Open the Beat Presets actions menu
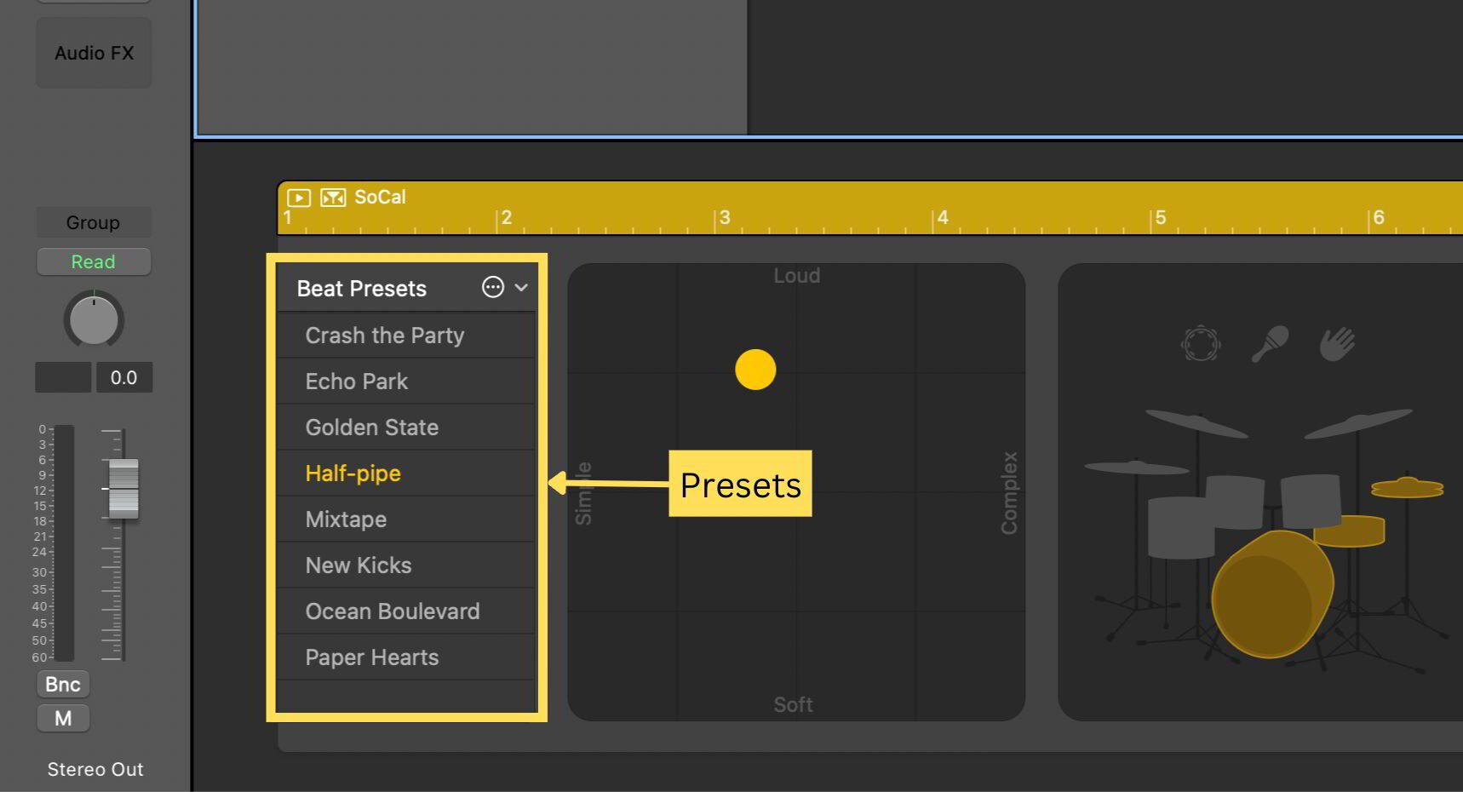This screenshot has height=792, width=1463. point(494,287)
